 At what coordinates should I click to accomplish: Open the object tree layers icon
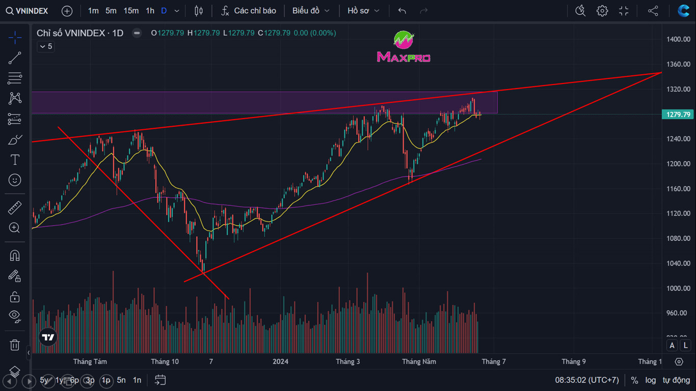[x=15, y=372]
